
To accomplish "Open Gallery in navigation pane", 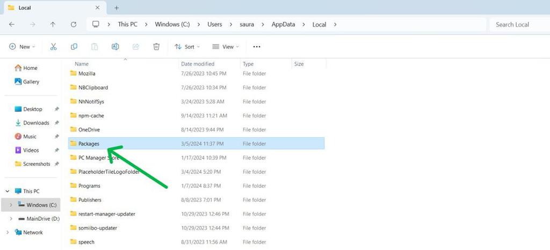I will [x=27, y=82].
